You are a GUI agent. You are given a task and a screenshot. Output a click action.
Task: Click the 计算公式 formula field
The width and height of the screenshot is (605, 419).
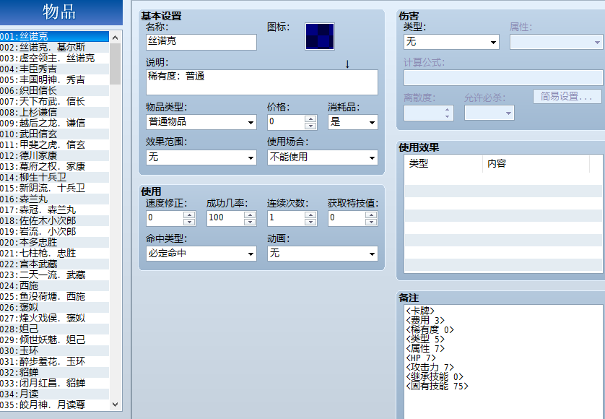[503, 77]
